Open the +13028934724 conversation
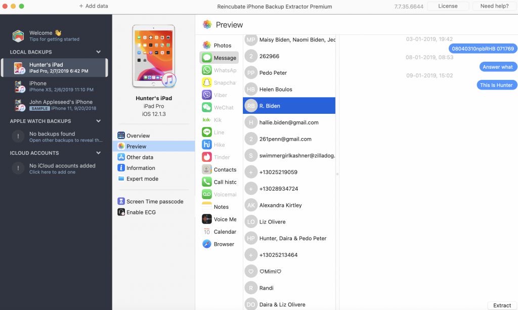The height and width of the screenshot is (310, 518). (x=289, y=189)
